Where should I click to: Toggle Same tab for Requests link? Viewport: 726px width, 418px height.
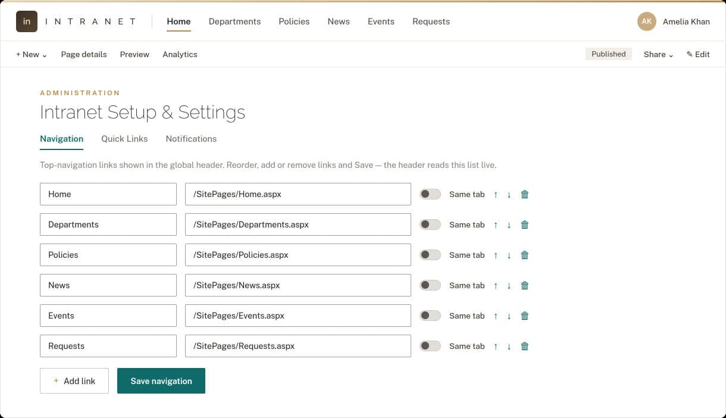[430, 346]
